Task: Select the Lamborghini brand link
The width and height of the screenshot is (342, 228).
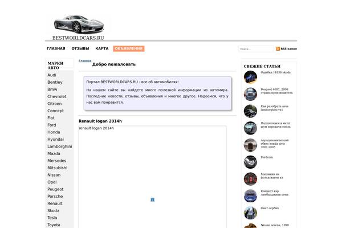Action: coord(60,146)
